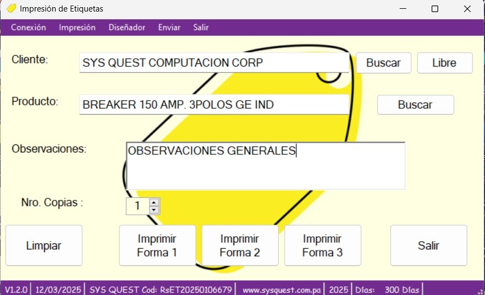Click the Libre button
Screen dimensions: 485x295
(444, 63)
